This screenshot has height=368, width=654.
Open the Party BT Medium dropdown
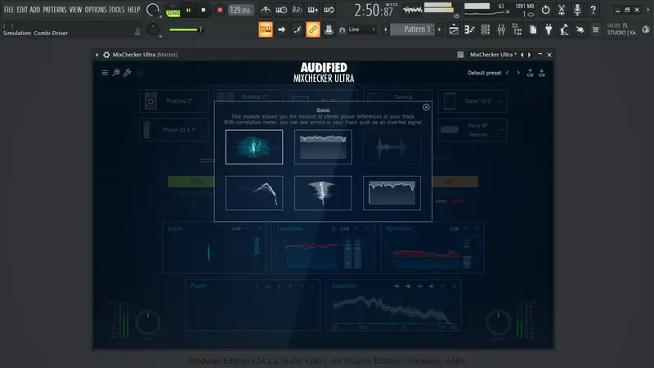473,130
